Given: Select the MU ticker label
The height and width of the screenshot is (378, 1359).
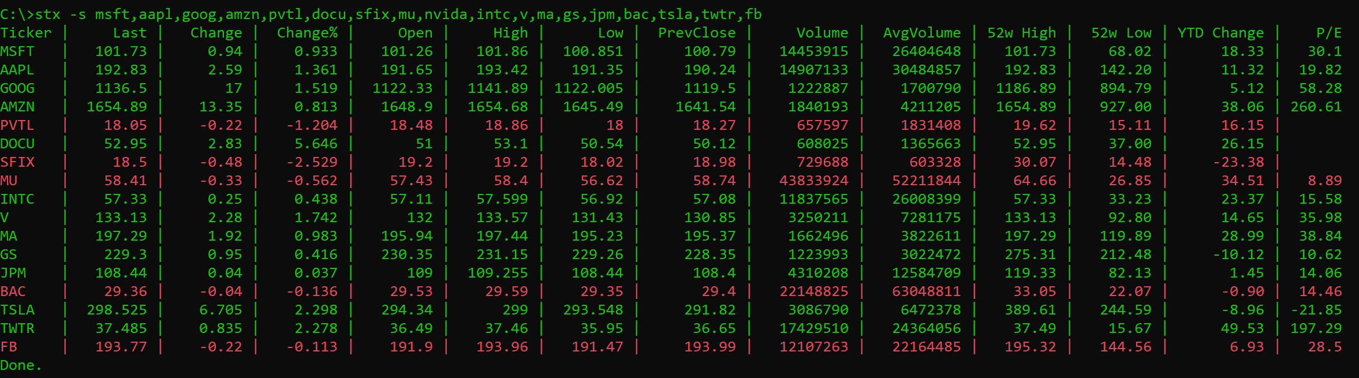Looking at the screenshot, I should [x=9, y=181].
